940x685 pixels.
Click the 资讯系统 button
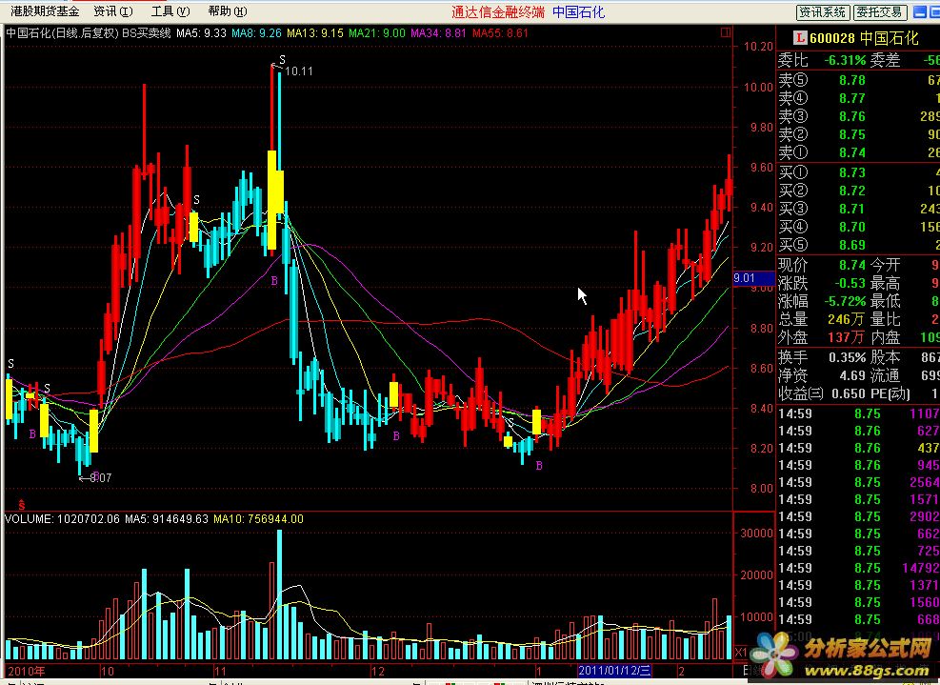(823, 12)
